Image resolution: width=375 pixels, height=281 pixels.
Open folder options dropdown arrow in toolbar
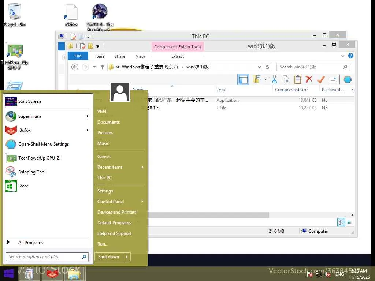pos(266,79)
